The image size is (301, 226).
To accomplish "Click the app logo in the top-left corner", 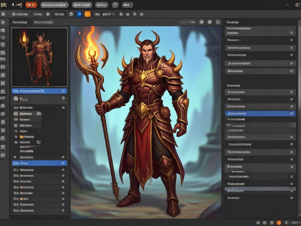I will click(x=4, y=5).
